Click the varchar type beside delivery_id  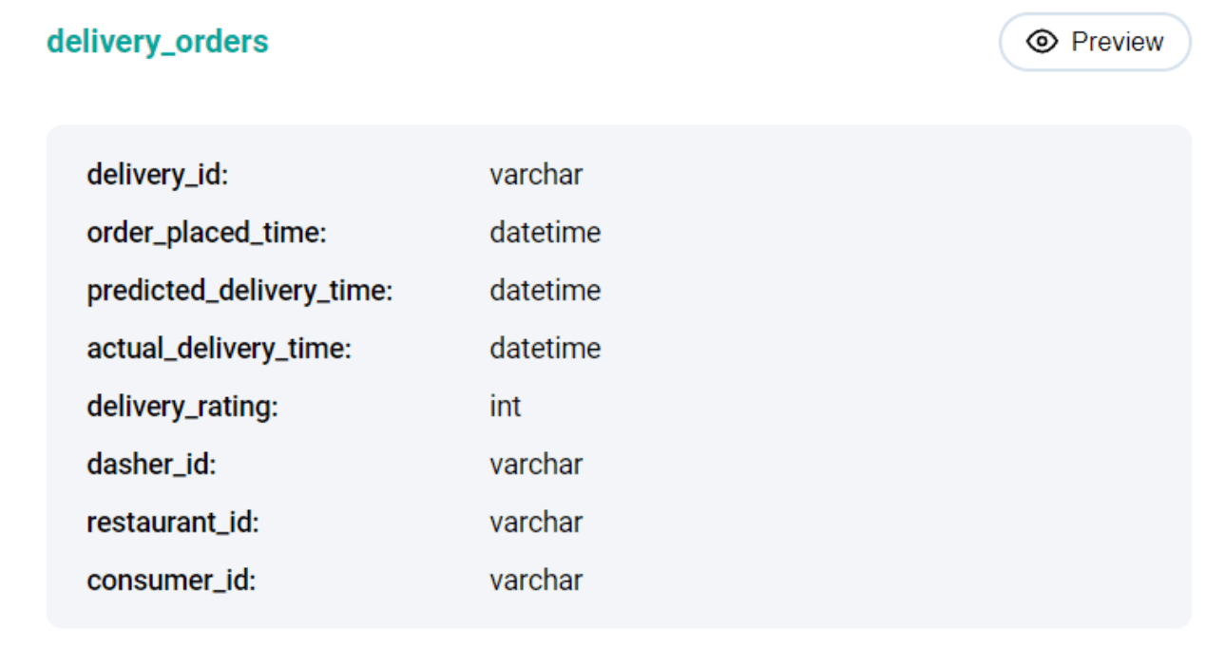[x=536, y=175]
